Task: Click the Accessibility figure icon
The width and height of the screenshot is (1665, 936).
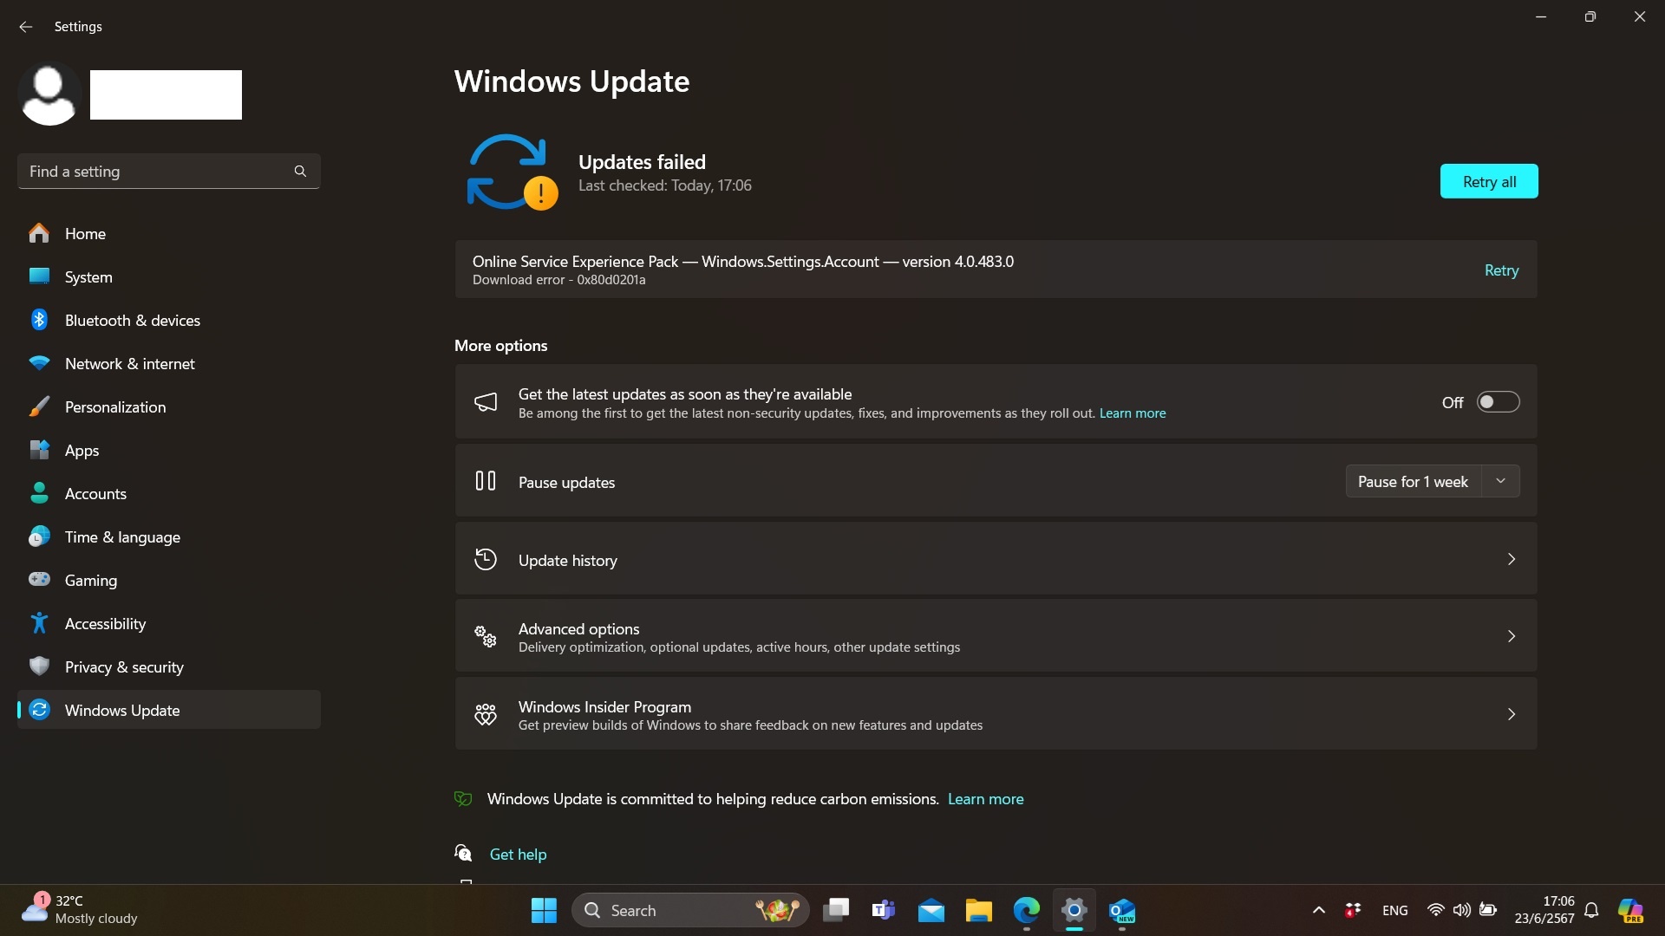Action: (x=39, y=623)
